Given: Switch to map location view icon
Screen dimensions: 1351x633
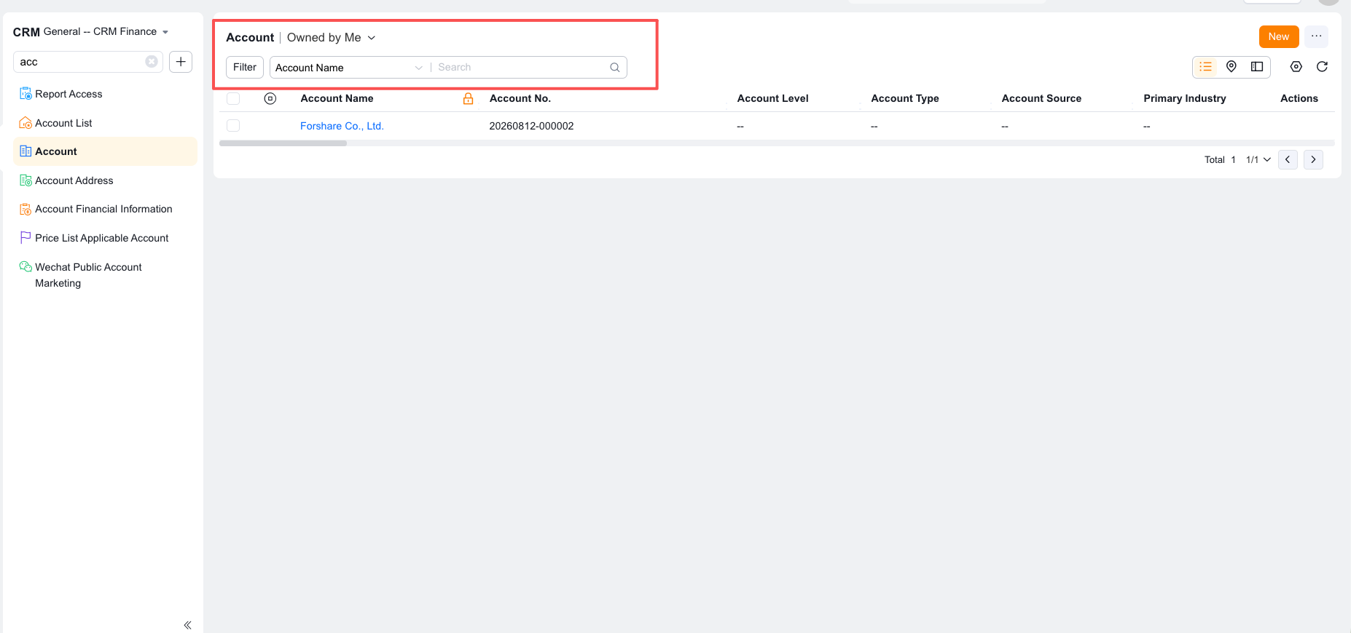Looking at the screenshot, I should [1231, 67].
